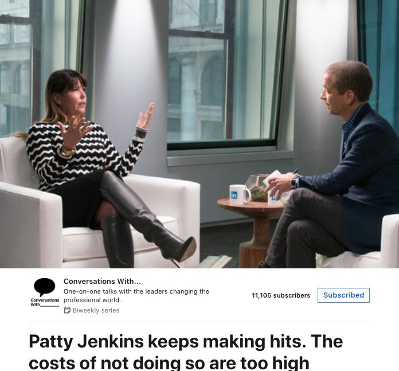
Task: Click the LinkedIn logo on the white mug
Action: [234, 195]
